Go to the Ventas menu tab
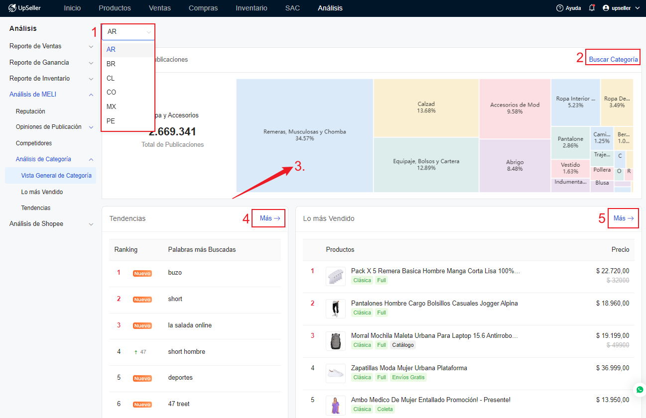This screenshot has width=646, height=418. (159, 8)
